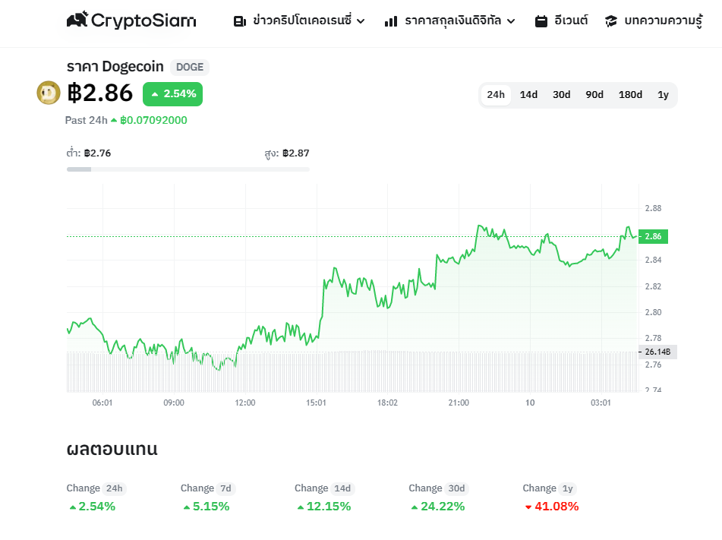Expand the ข่าวคริปโตเคอเรนซี่ menu chevron
The height and width of the screenshot is (540, 722).
[x=361, y=21]
